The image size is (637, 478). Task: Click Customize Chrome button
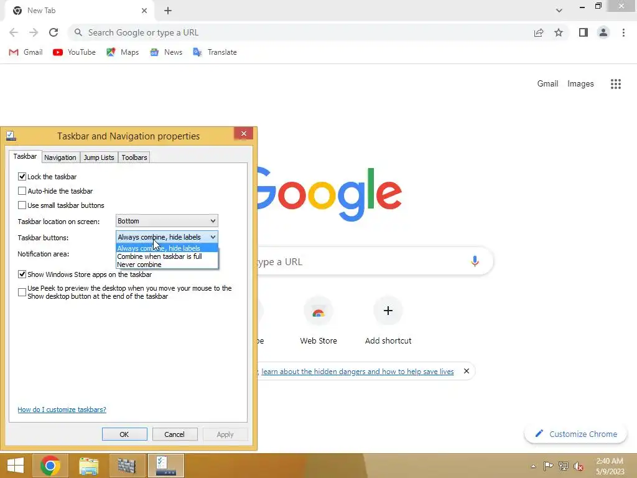(x=576, y=434)
